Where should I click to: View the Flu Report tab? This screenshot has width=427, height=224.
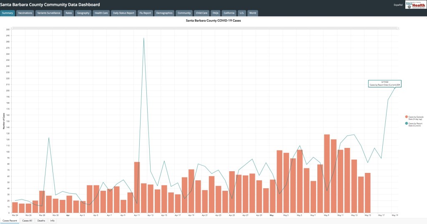pos(146,13)
